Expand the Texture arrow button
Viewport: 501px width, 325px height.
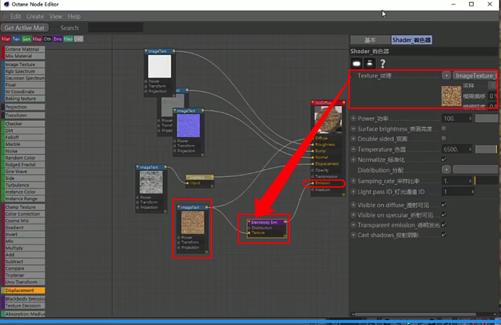click(446, 75)
